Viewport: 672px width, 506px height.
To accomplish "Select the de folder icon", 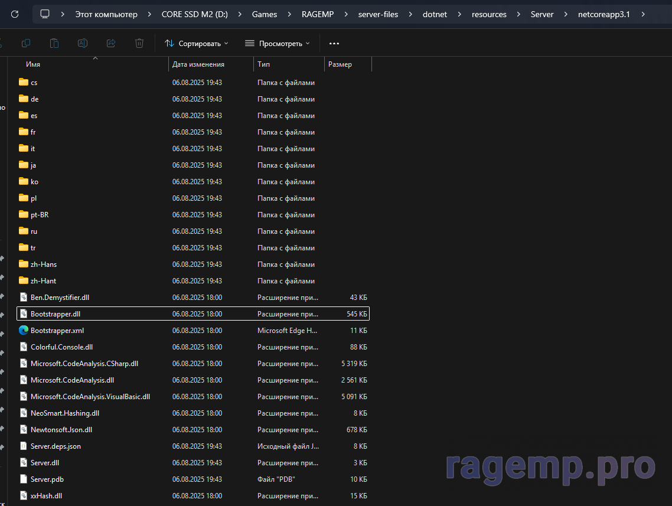I will tap(24, 99).
